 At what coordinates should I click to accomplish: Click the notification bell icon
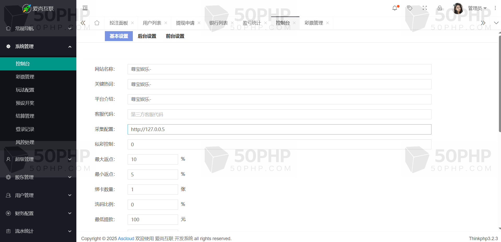(395, 8)
